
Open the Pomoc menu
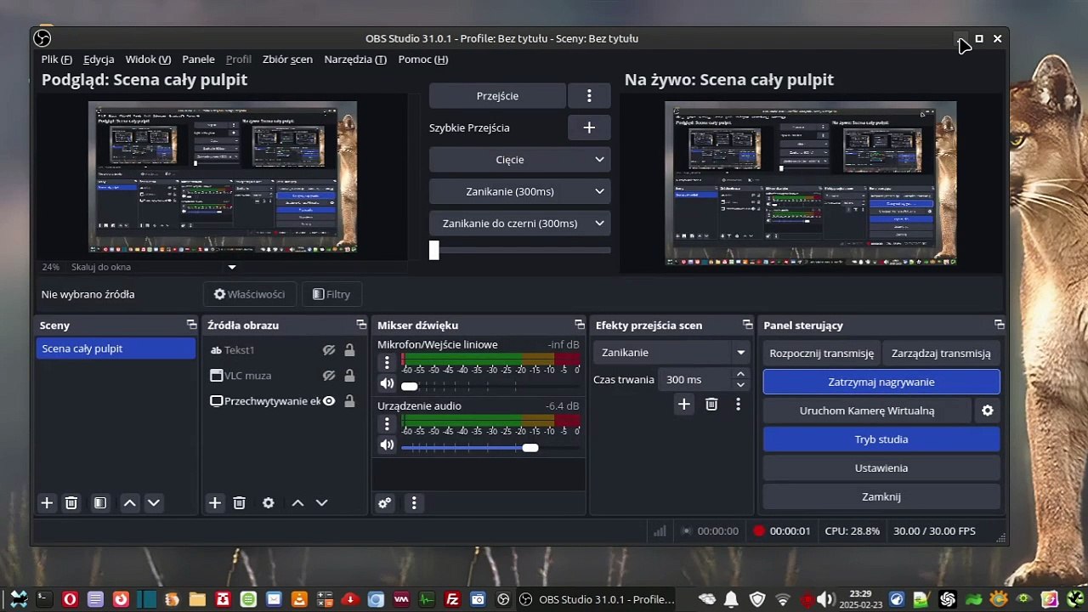click(423, 59)
